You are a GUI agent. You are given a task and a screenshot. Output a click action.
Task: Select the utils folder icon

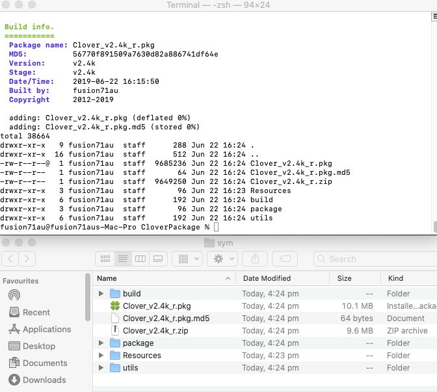pos(115,368)
